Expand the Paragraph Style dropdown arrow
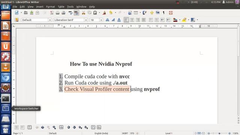Screen dimensions: 240x135 coord(50,20)
